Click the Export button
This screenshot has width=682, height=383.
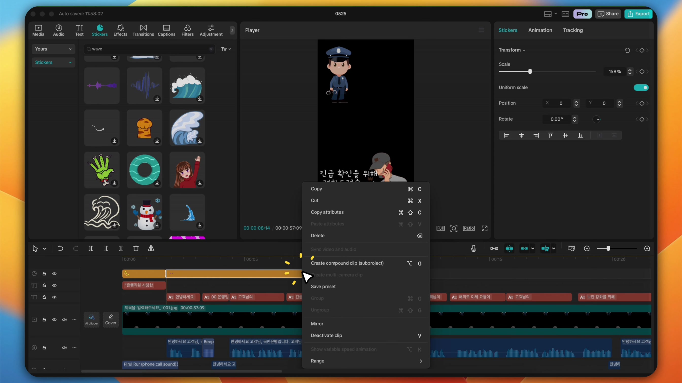638,14
